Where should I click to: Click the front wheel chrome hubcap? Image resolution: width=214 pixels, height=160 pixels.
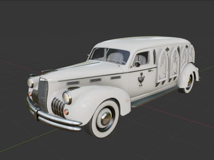pyautogui.click(x=106, y=119)
